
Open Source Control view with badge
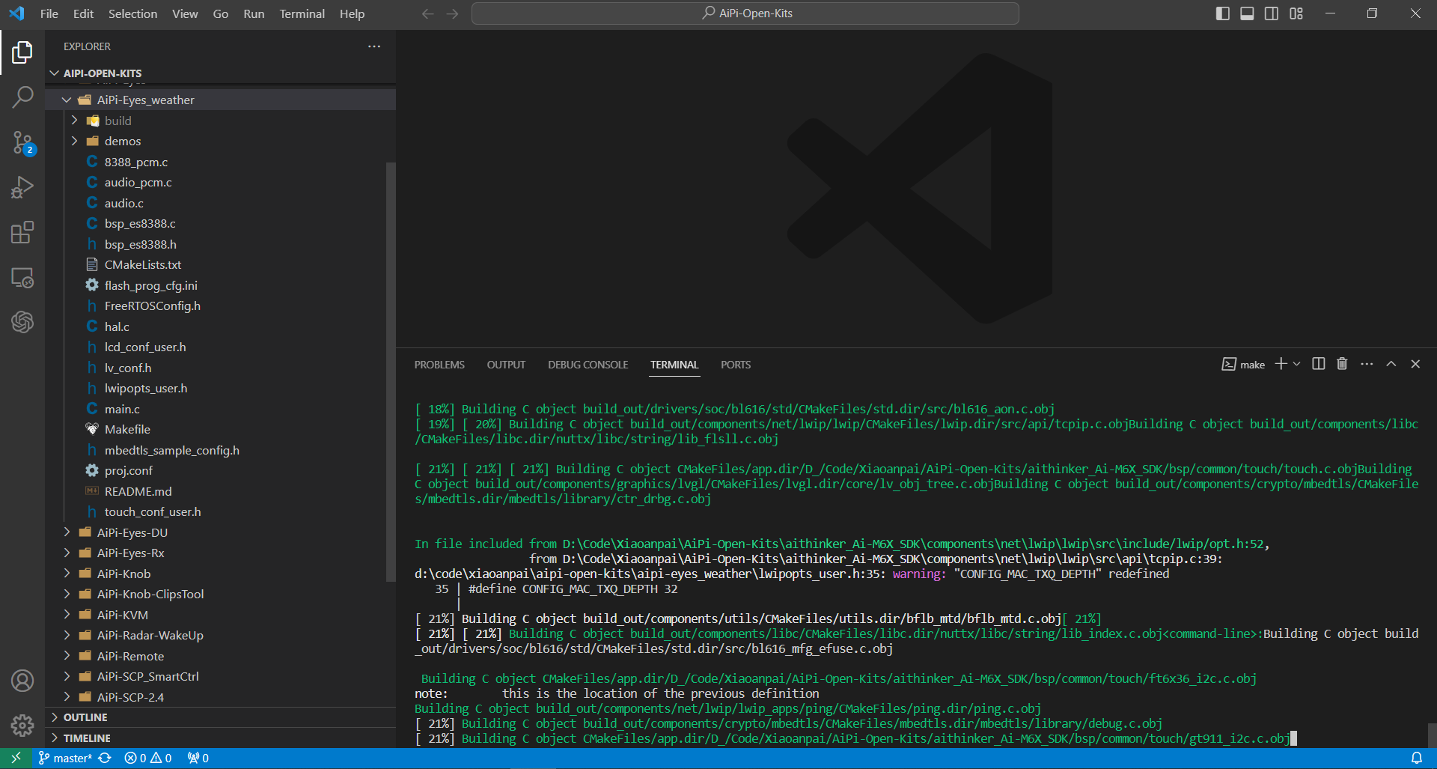[x=22, y=142]
